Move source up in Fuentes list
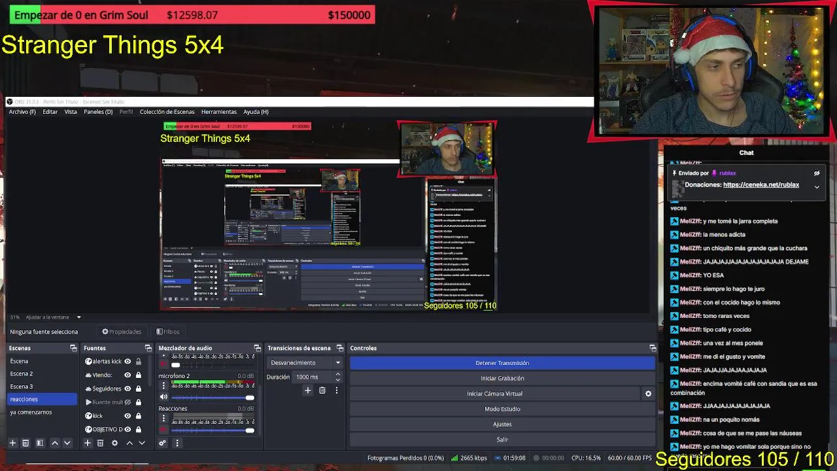The image size is (837, 471). (129, 443)
